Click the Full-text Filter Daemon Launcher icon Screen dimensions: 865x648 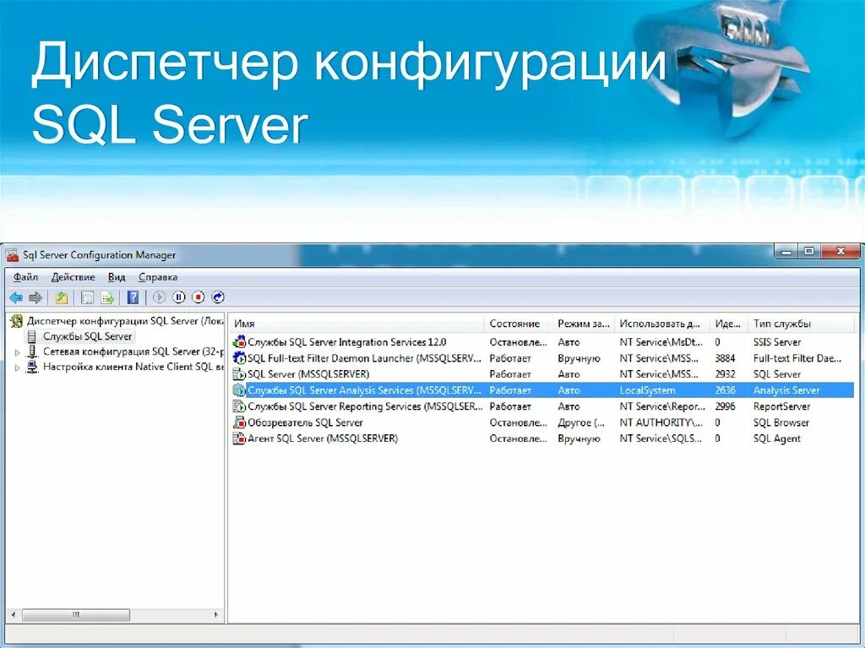point(239,358)
